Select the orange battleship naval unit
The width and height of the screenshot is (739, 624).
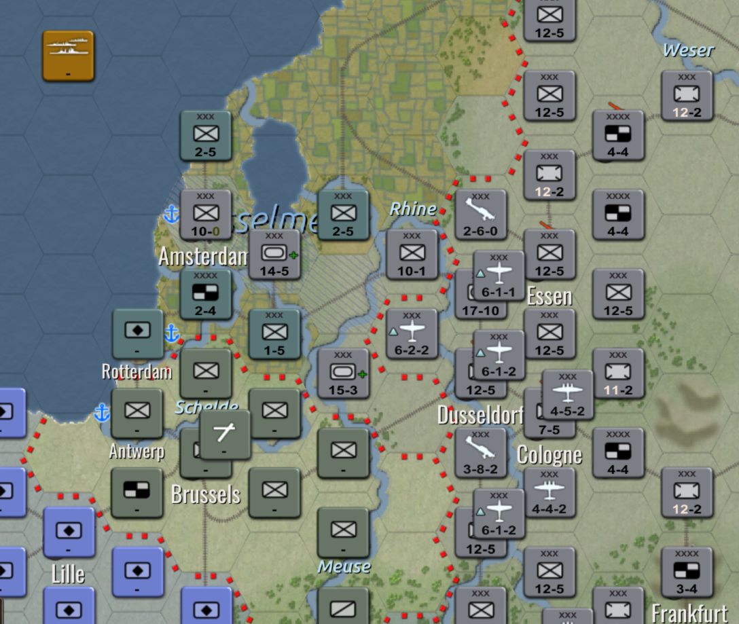pyautogui.click(x=69, y=56)
